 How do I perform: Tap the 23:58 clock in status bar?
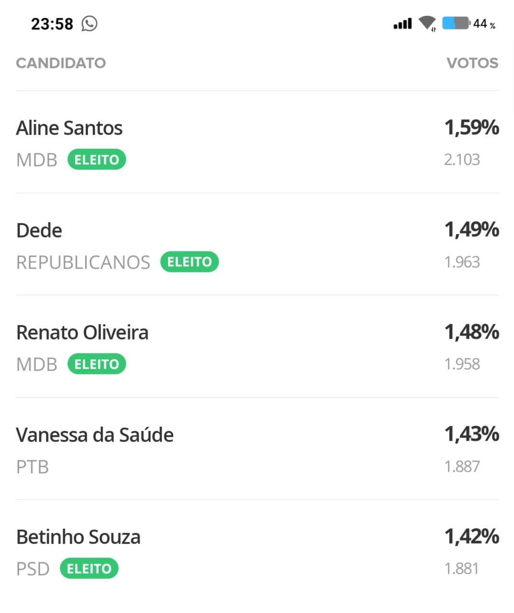pyautogui.click(x=52, y=23)
